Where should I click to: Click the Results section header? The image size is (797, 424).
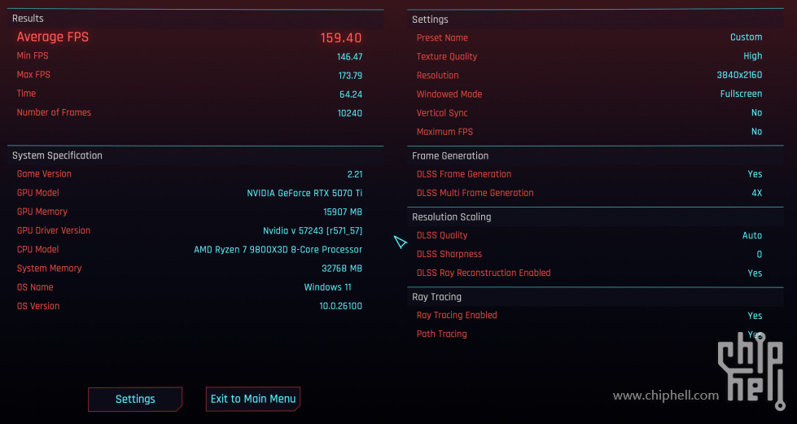(28, 18)
